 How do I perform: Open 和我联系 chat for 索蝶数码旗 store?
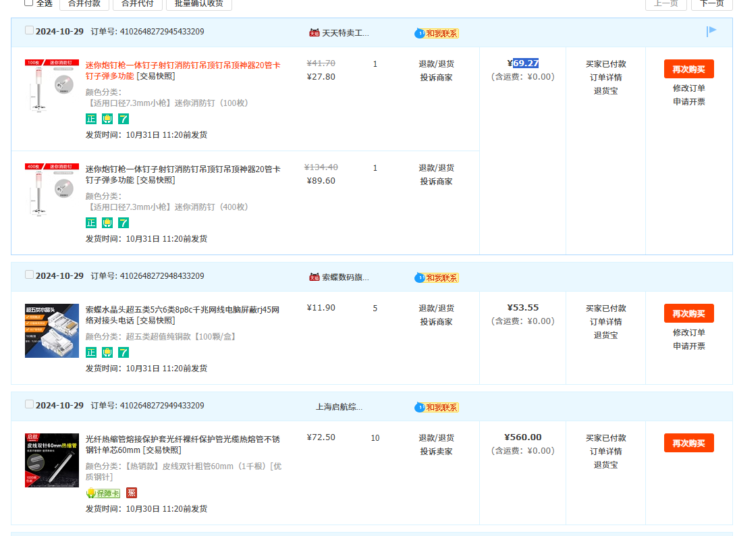click(x=437, y=277)
